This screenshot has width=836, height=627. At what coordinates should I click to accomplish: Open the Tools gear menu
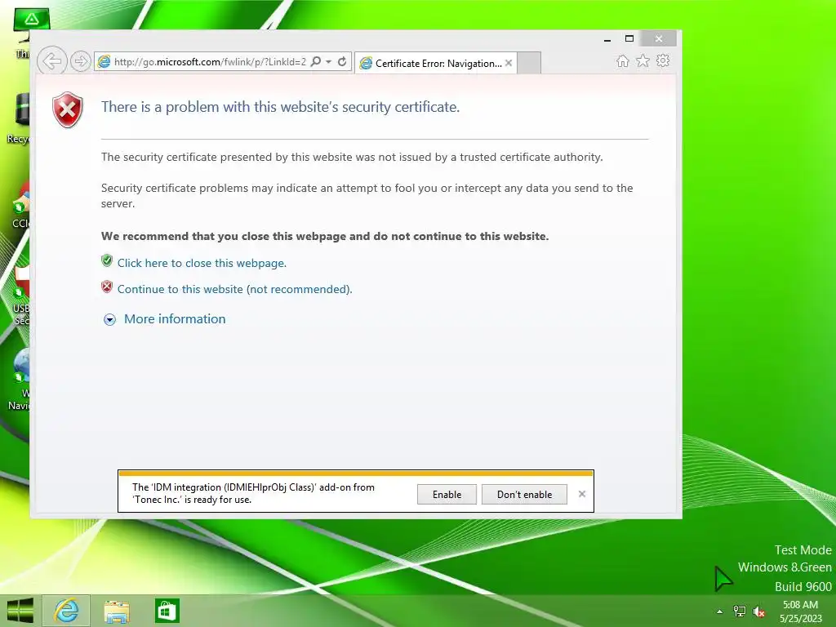pyautogui.click(x=663, y=60)
